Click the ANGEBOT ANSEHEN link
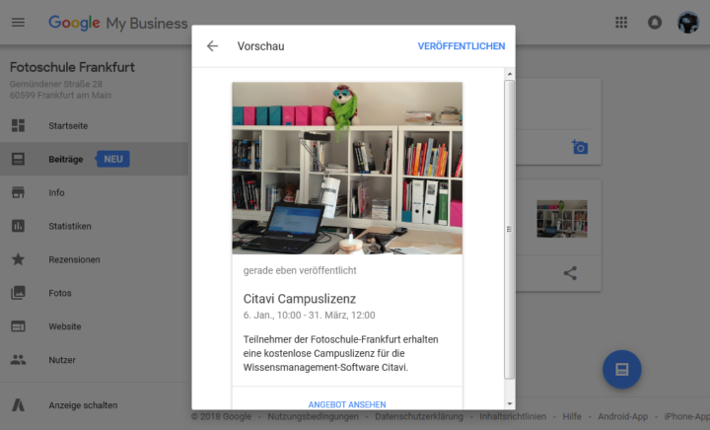Viewport: 710px width, 430px height. [x=346, y=404]
